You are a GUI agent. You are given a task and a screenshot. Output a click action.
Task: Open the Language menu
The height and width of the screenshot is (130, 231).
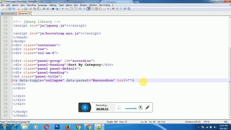pos(43,5)
